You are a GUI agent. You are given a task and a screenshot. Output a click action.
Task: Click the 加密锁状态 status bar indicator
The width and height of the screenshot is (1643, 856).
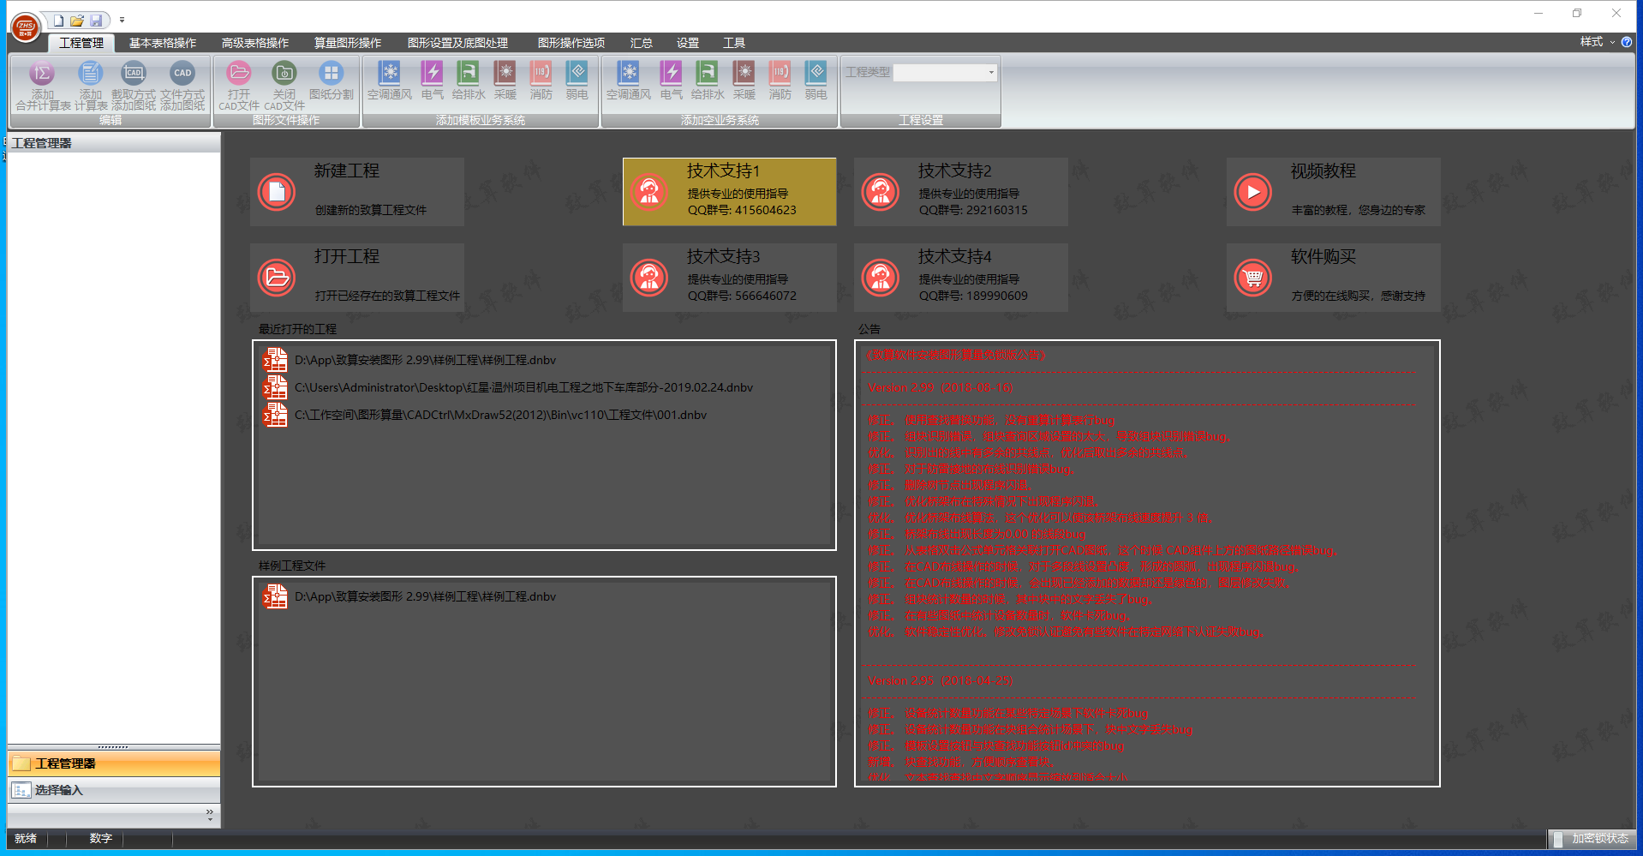click(1592, 839)
